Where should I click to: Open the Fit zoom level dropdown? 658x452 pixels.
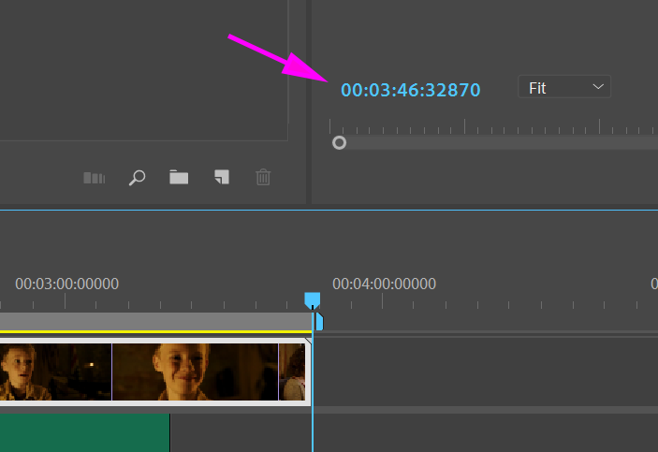coord(564,87)
